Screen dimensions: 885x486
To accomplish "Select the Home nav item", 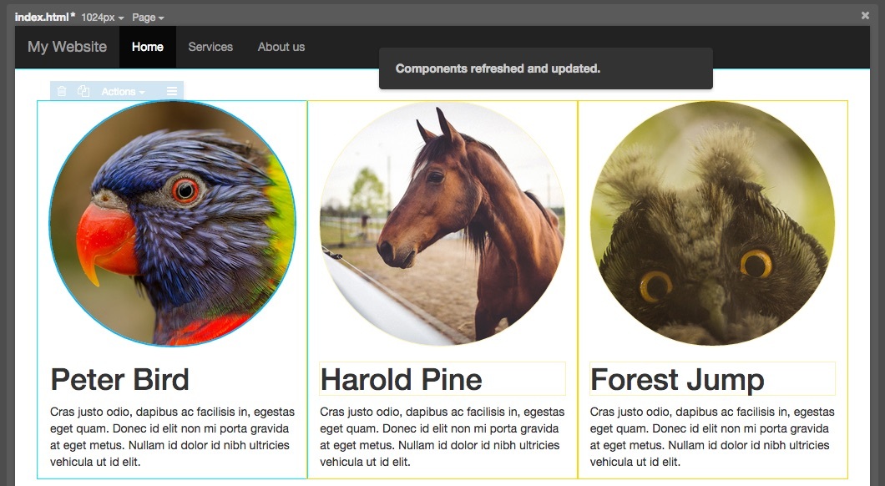I will click(148, 47).
